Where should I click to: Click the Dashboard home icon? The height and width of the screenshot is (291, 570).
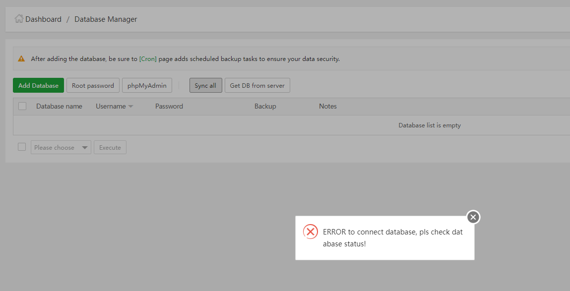(19, 19)
